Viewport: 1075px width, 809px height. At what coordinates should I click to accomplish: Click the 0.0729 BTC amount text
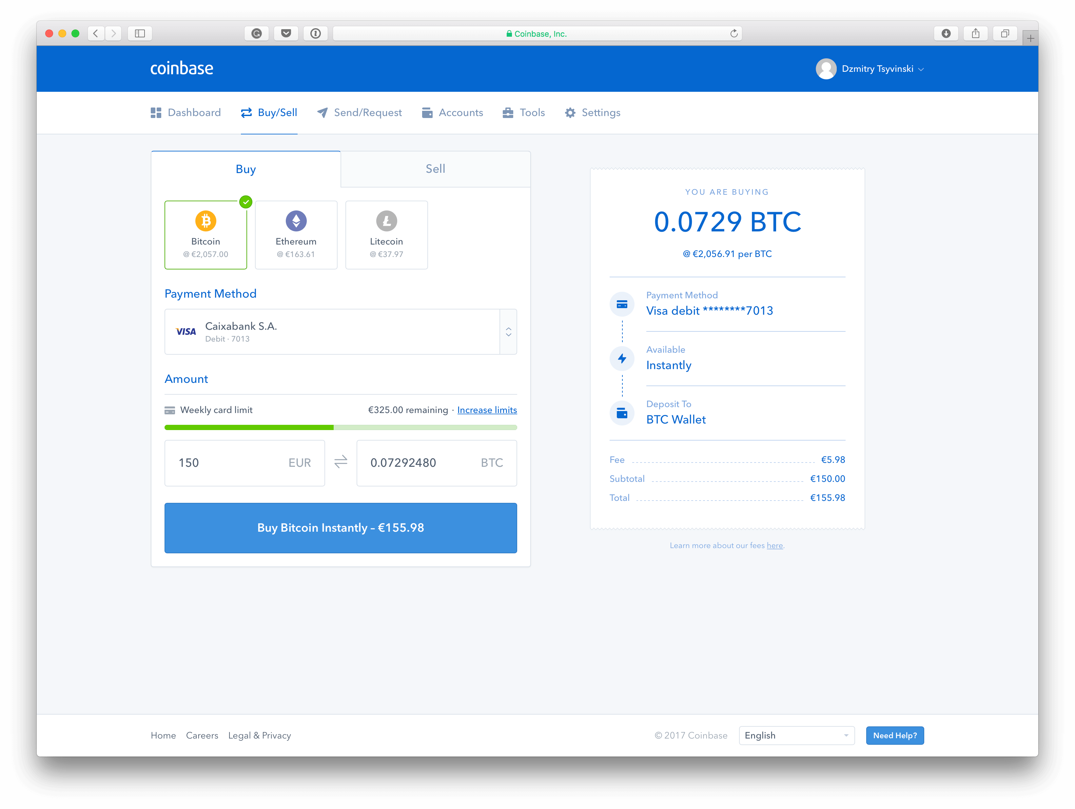[728, 222]
